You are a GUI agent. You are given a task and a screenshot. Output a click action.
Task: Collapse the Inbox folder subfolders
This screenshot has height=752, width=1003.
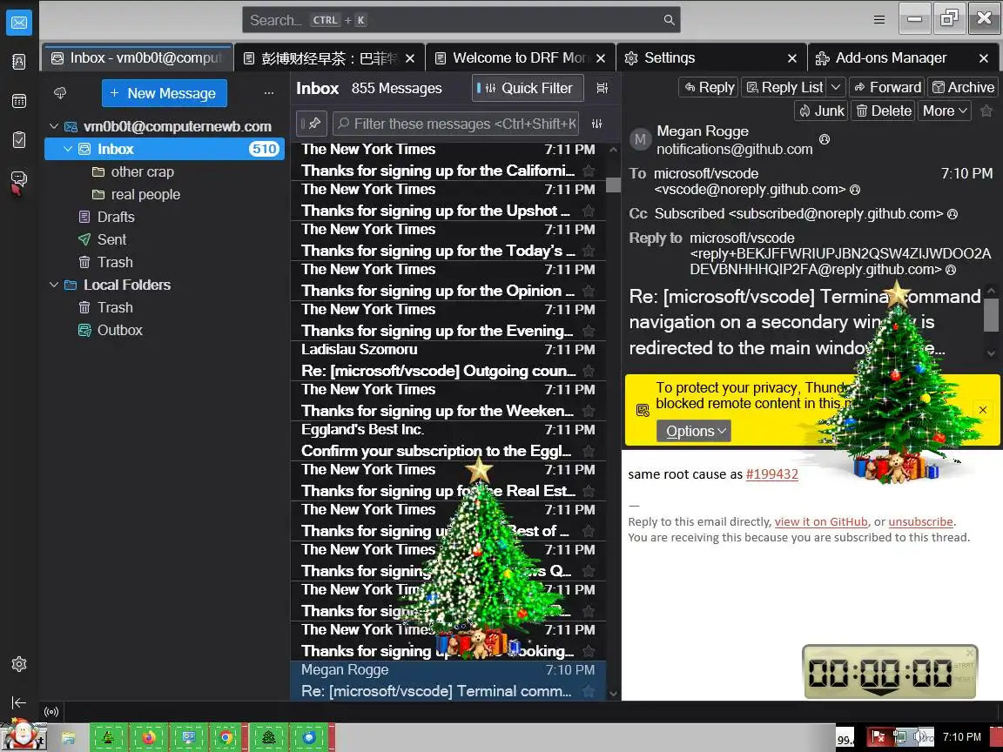coord(68,149)
